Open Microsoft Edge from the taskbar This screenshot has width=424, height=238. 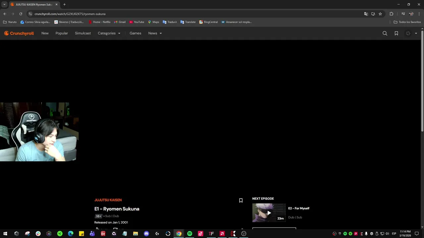[x=71, y=234]
